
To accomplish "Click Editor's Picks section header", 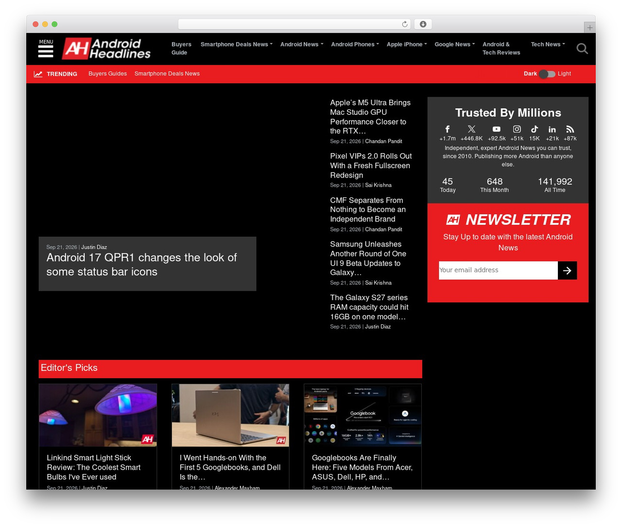I will click(230, 369).
